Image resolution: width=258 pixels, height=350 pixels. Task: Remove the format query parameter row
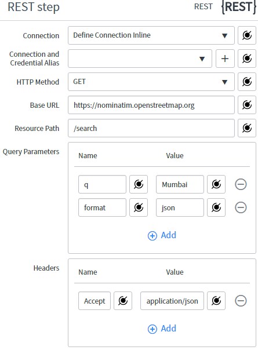[x=241, y=207]
